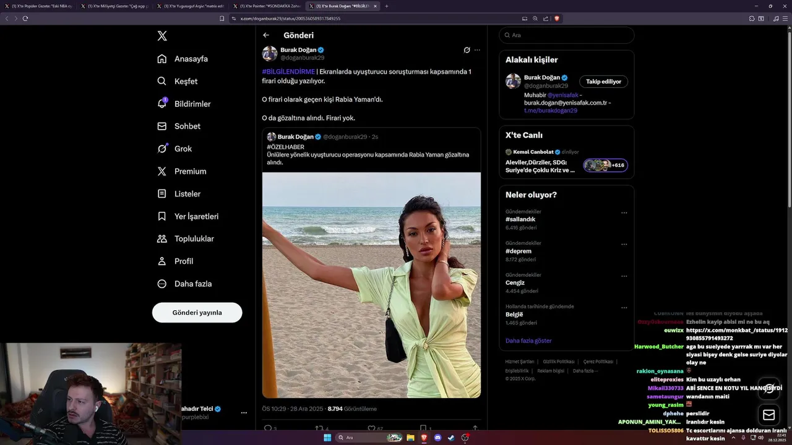Click the X logo in sidebar
Image resolution: width=792 pixels, height=445 pixels.
(162, 36)
